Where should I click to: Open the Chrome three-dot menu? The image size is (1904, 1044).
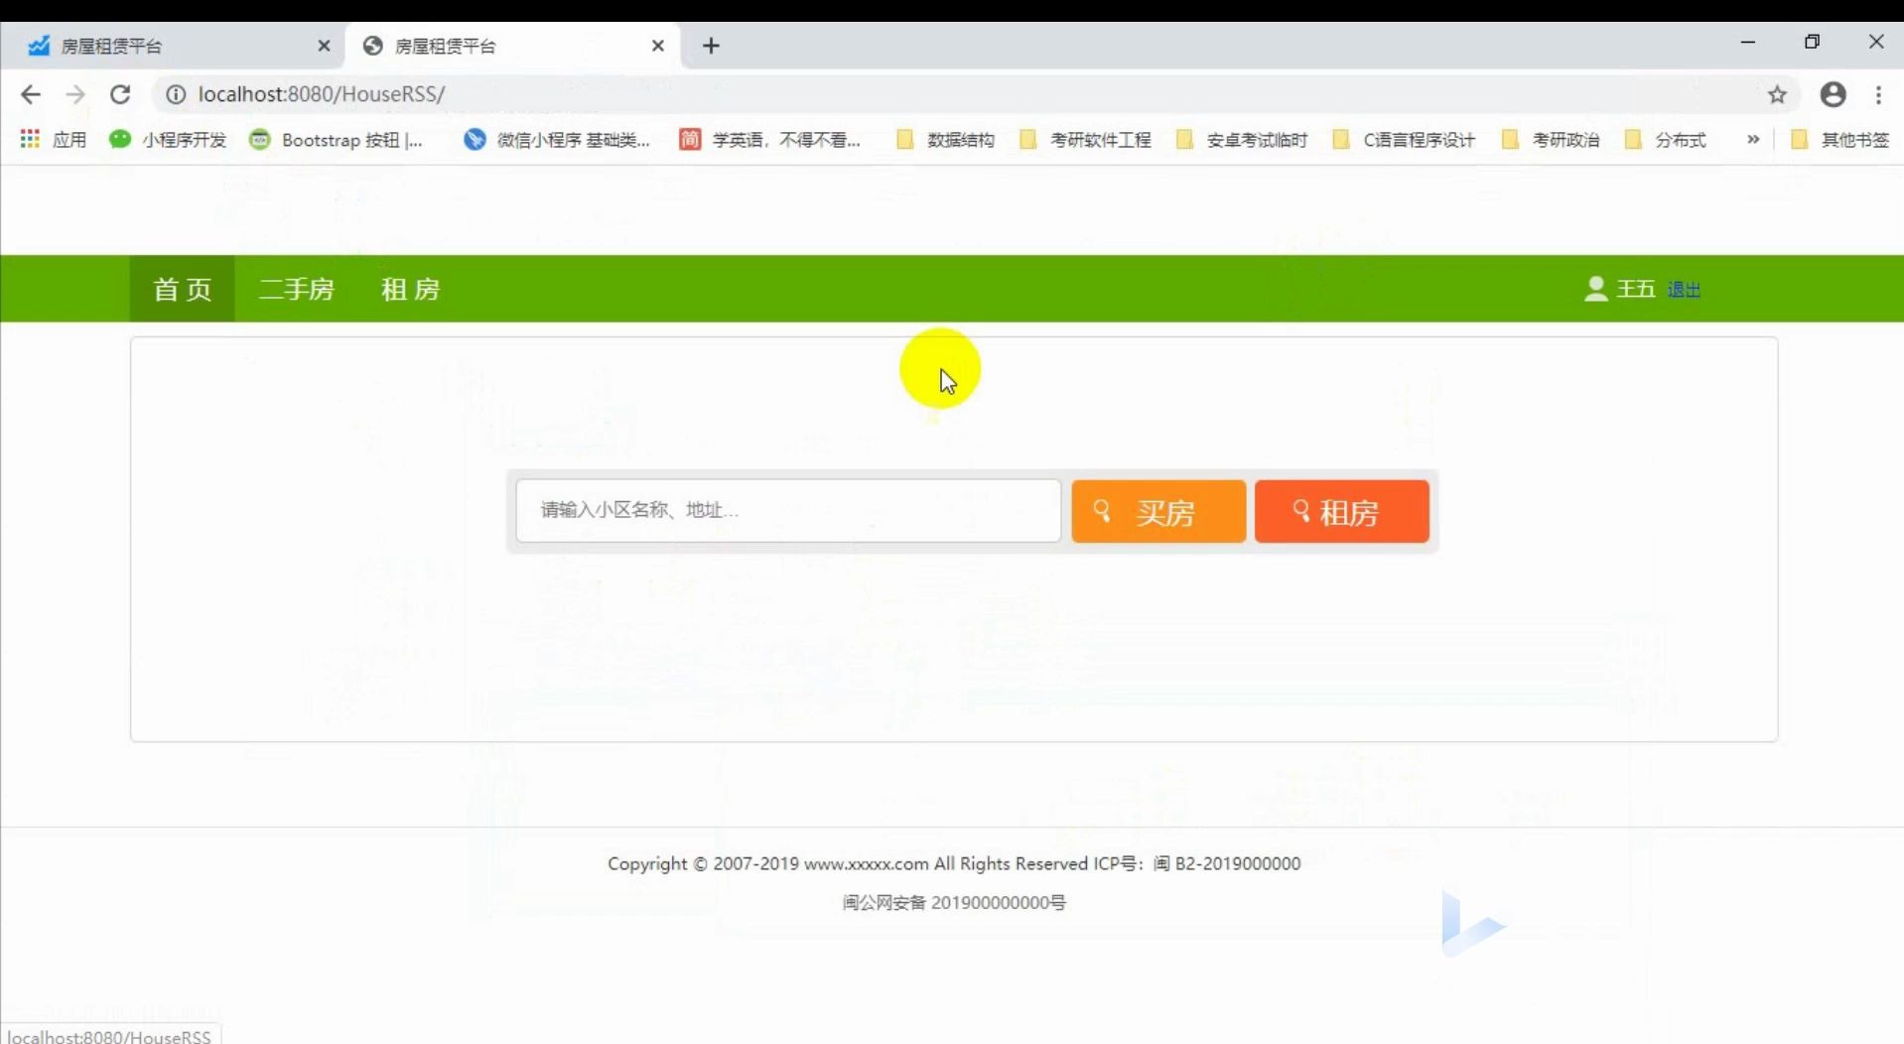tap(1878, 94)
